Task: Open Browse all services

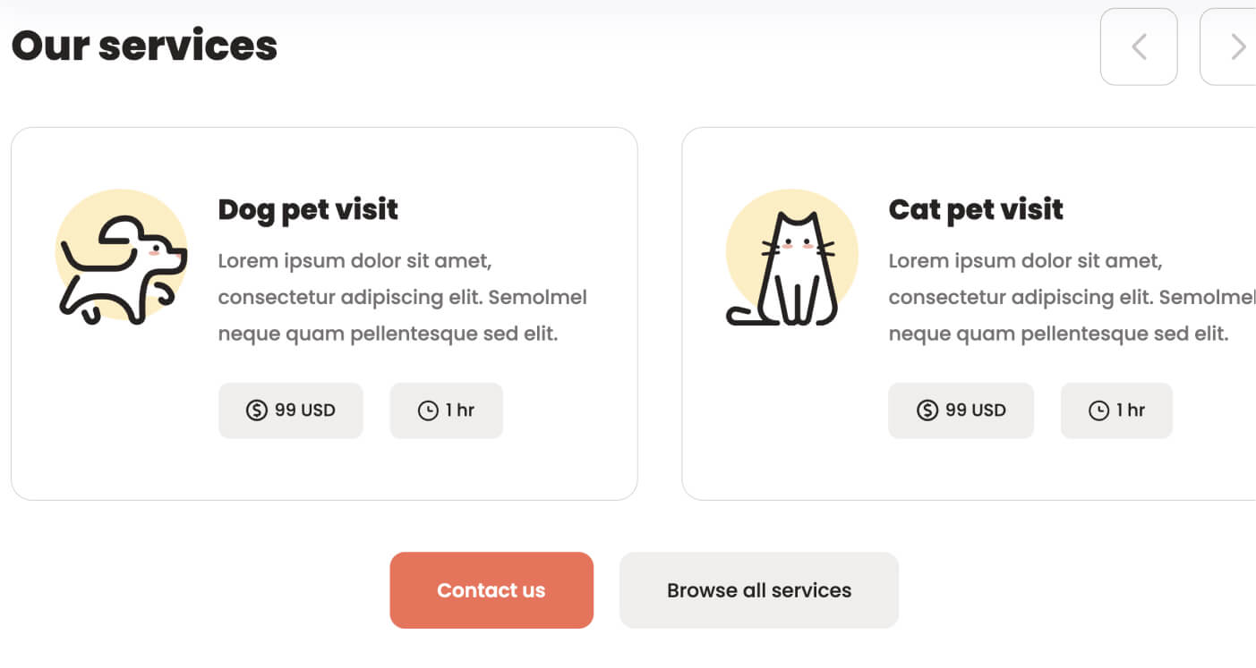Action: (758, 590)
